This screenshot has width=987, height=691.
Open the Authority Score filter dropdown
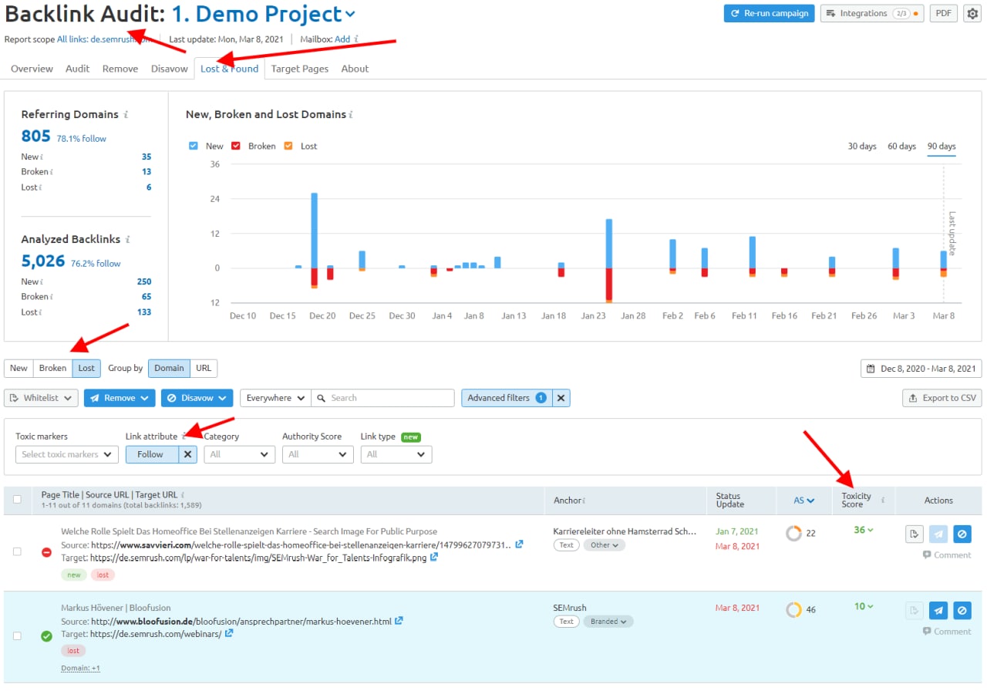coord(318,454)
